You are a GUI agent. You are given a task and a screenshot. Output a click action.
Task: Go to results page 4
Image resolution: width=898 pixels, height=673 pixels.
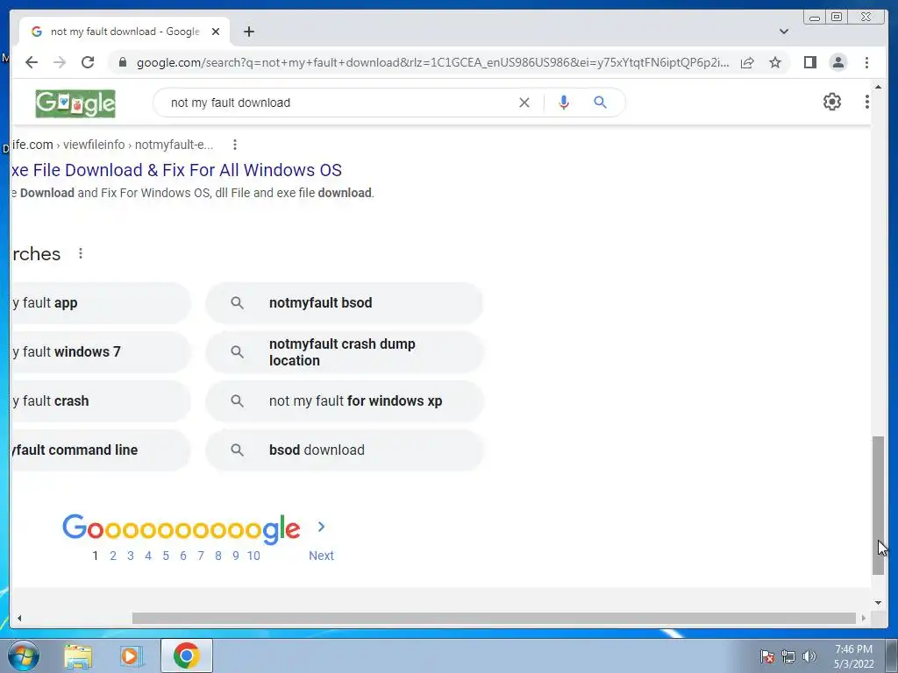tap(147, 556)
